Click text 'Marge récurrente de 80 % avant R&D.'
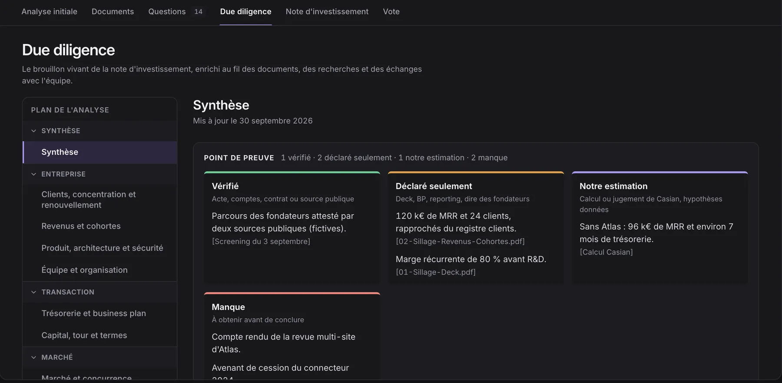This screenshot has width=782, height=383. (471, 259)
